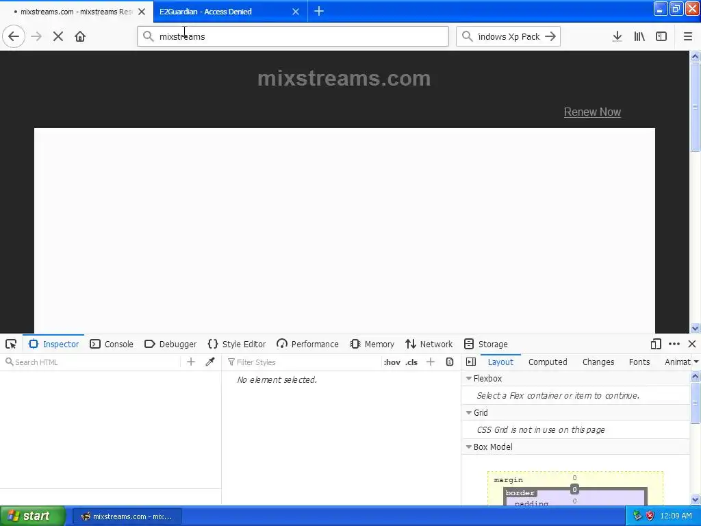
Task: Click the network connection tray icon
Action: pyautogui.click(x=637, y=516)
